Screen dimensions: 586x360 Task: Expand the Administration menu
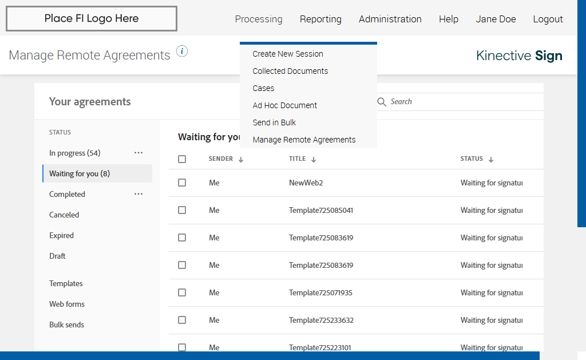point(390,19)
